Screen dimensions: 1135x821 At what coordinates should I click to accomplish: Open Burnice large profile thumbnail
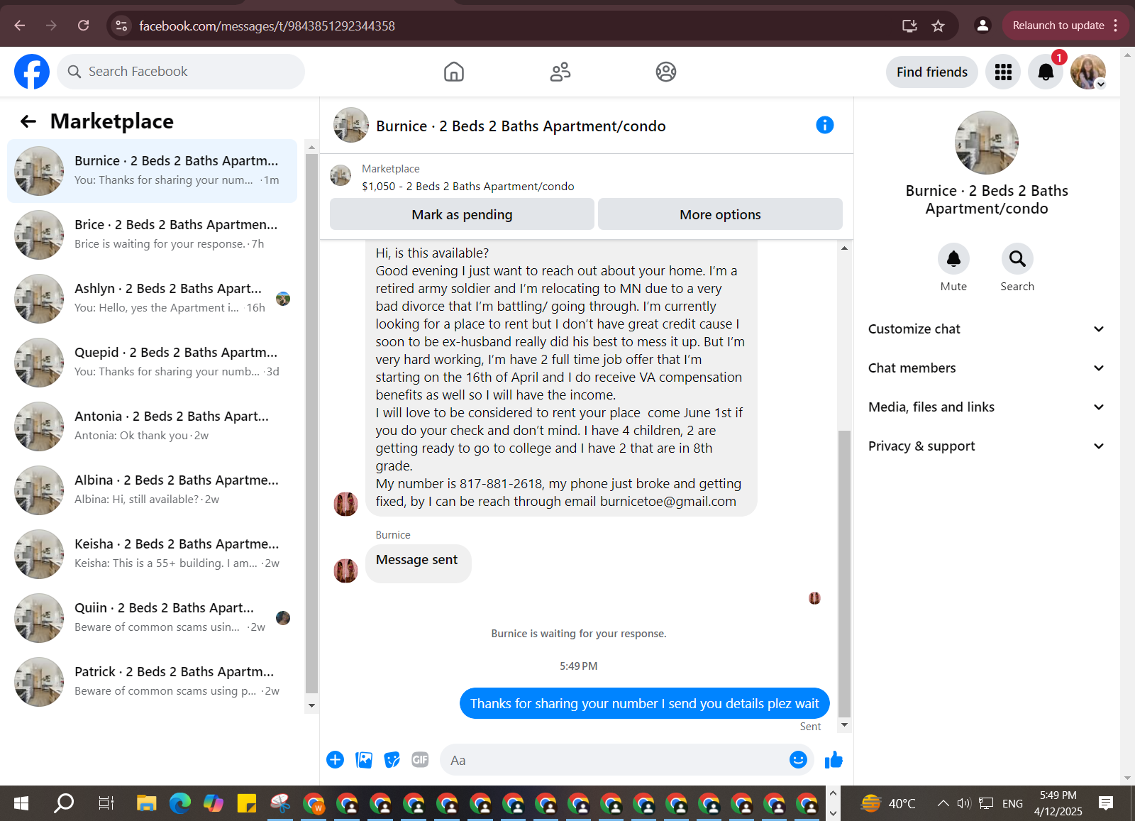click(987, 143)
